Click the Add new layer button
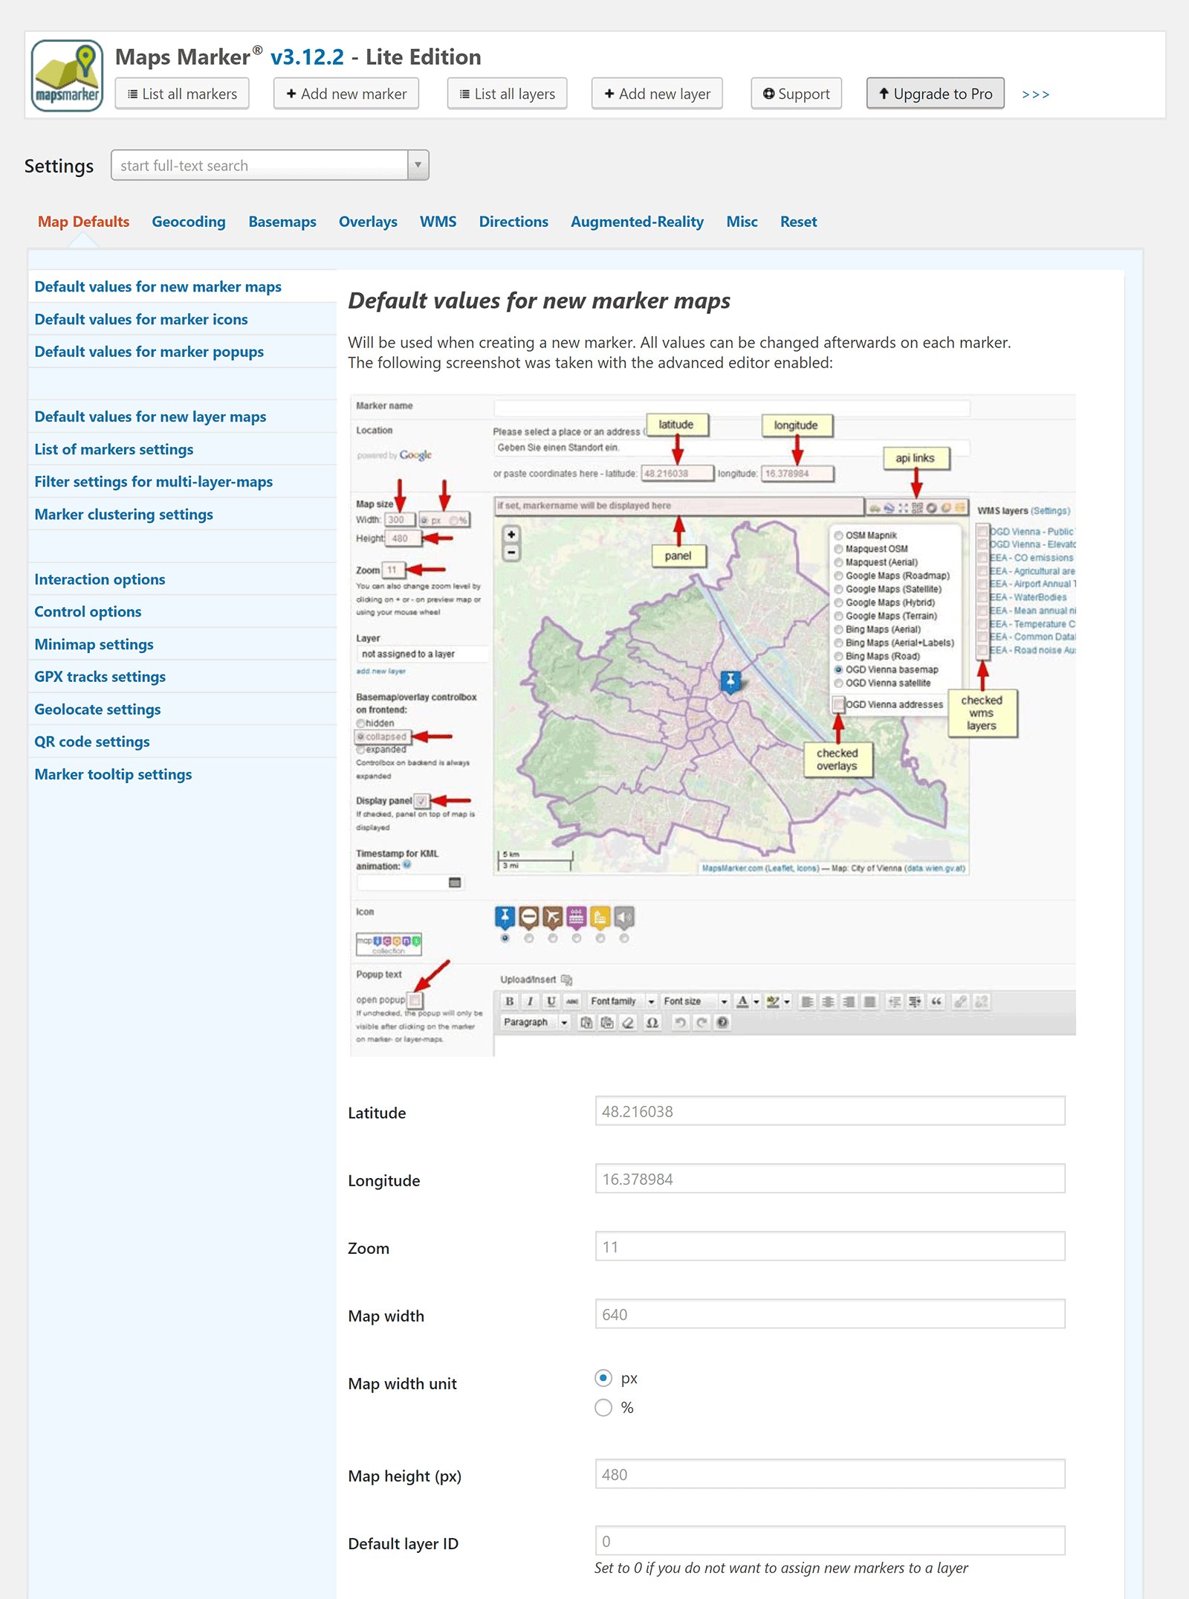 pyautogui.click(x=657, y=94)
